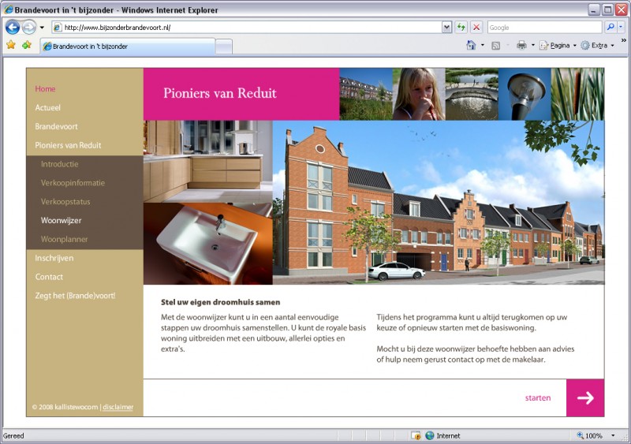Expand the address bar history dropdown

click(x=446, y=28)
